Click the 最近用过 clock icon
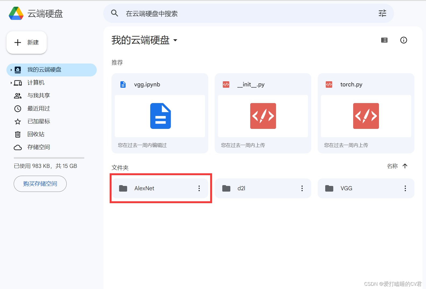Screen dimensions: 426x289 (18, 109)
